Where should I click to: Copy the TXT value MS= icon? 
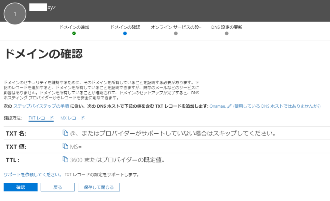pos(65,146)
